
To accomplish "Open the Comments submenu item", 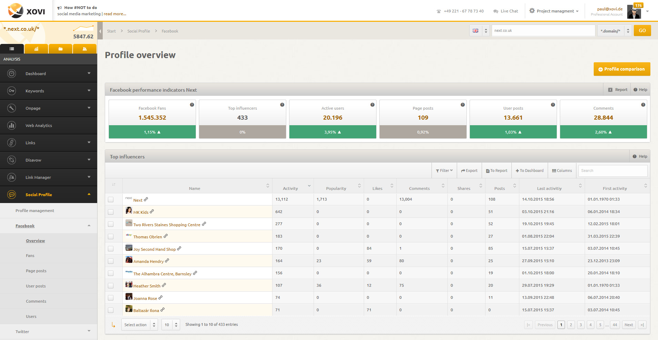I will [x=36, y=301].
